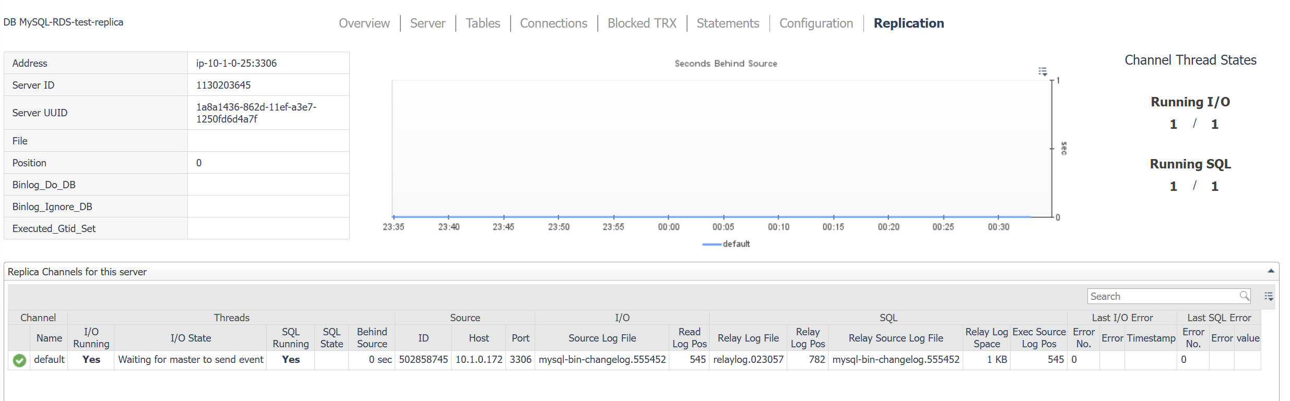Image resolution: width=1290 pixels, height=401 pixels.
Task: Click the source host 10.1.0.172 cell
Action: tap(478, 360)
